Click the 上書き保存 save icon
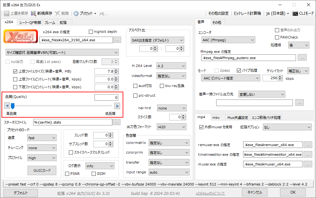 pos(6,13)
